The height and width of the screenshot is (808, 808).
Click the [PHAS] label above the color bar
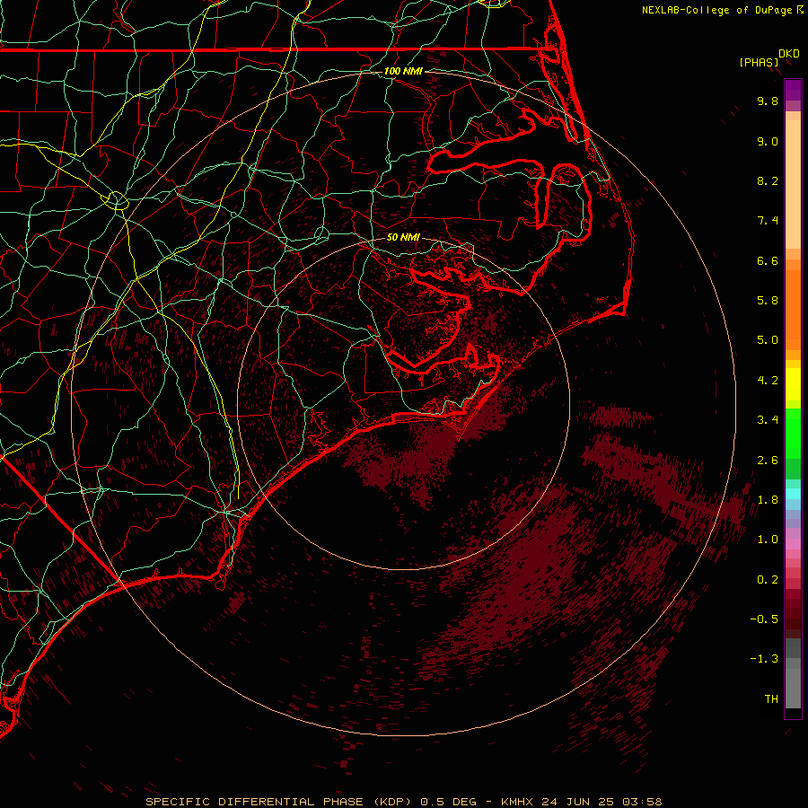[x=759, y=62]
